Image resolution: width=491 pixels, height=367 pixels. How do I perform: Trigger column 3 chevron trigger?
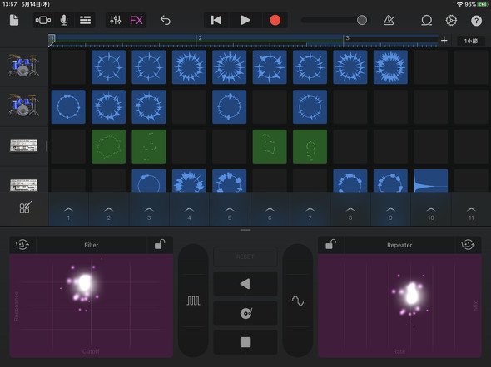point(149,213)
